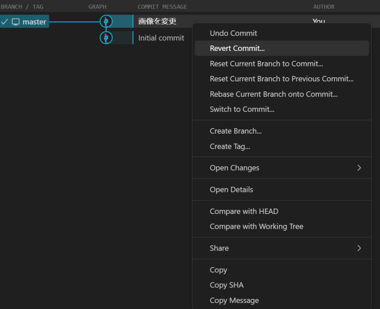Expand the Share submenu arrow
This screenshot has height=309, width=380.
(x=359, y=248)
